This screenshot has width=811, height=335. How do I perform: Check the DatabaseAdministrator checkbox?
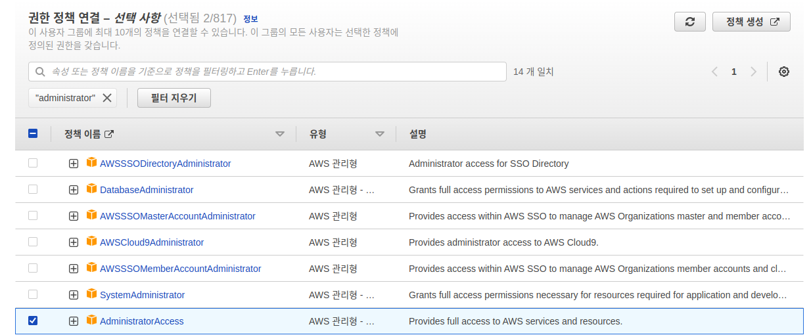33,189
